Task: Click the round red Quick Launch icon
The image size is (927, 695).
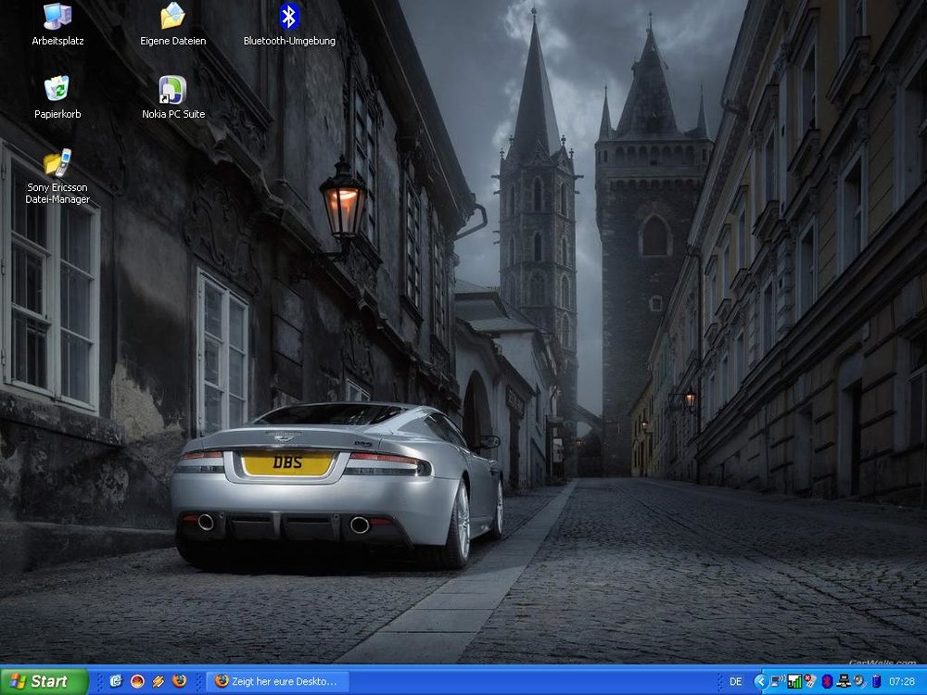Action: (x=137, y=681)
